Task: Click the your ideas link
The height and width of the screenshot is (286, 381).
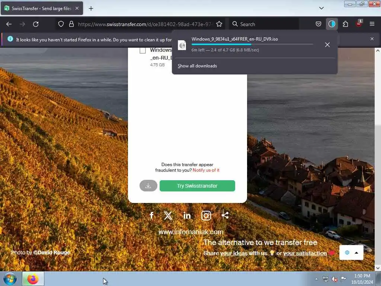Action: click(234, 253)
